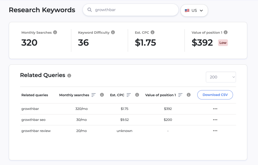Click the Value of position 1 column header text
The width and height of the screenshot is (258, 165).
pyautogui.click(x=160, y=95)
